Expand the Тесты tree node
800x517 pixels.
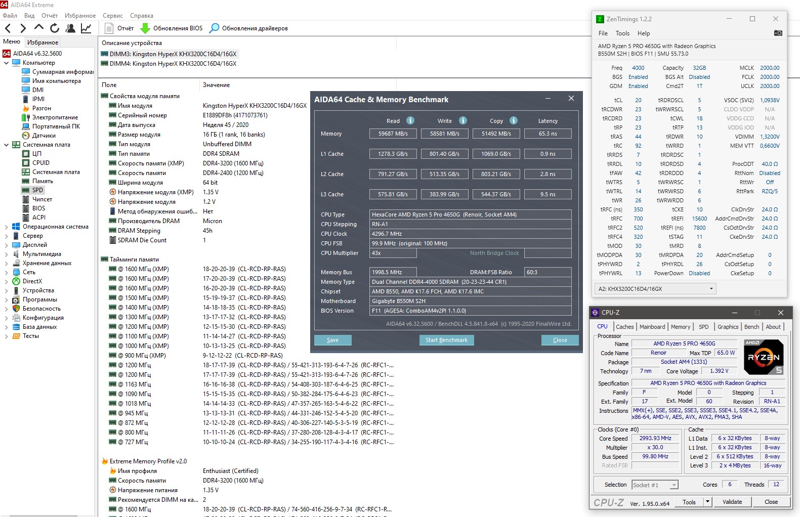6,336
